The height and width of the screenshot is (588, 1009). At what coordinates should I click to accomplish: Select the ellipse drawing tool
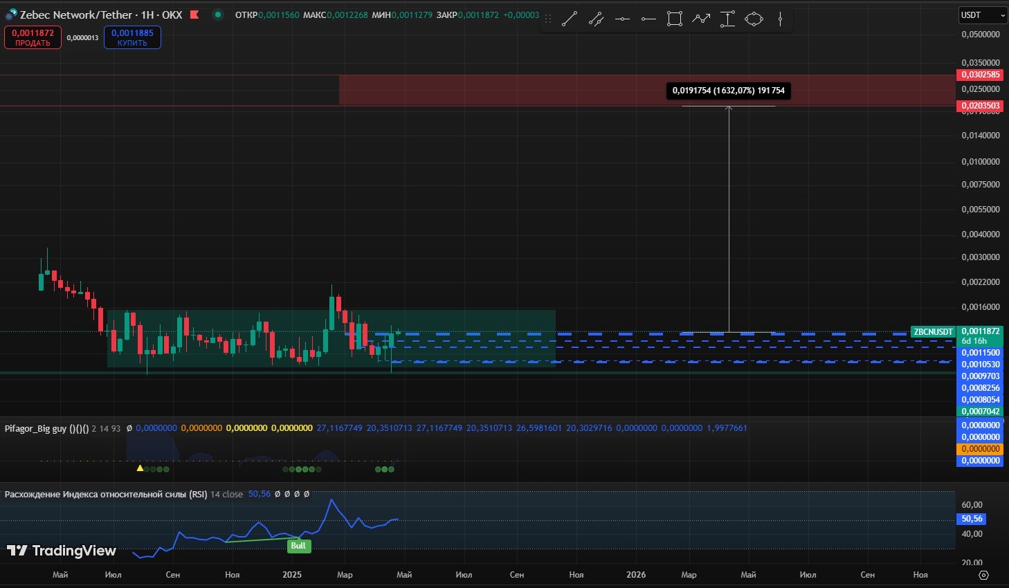tap(754, 19)
